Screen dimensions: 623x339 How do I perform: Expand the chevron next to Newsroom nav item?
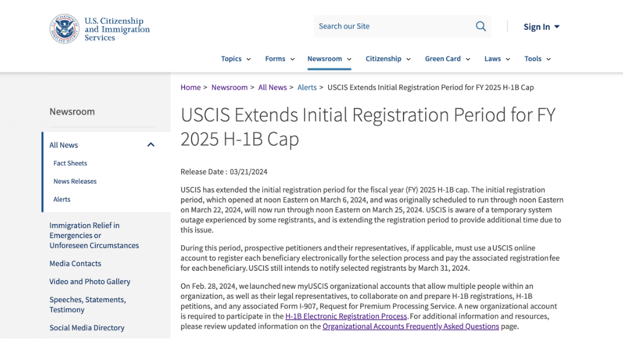pos(349,59)
